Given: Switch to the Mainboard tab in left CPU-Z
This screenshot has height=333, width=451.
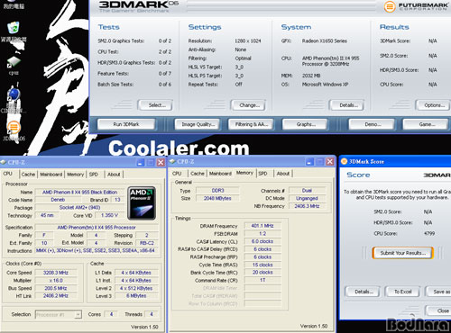Looking at the screenshot, I should point(51,175).
